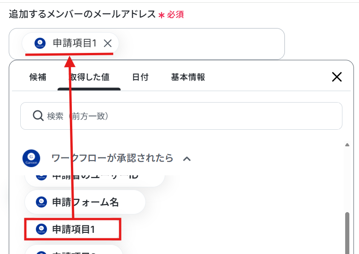Select the partially hidden item above 申請フォーム名
The height and width of the screenshot is (254, 359).
pos(94,179)
